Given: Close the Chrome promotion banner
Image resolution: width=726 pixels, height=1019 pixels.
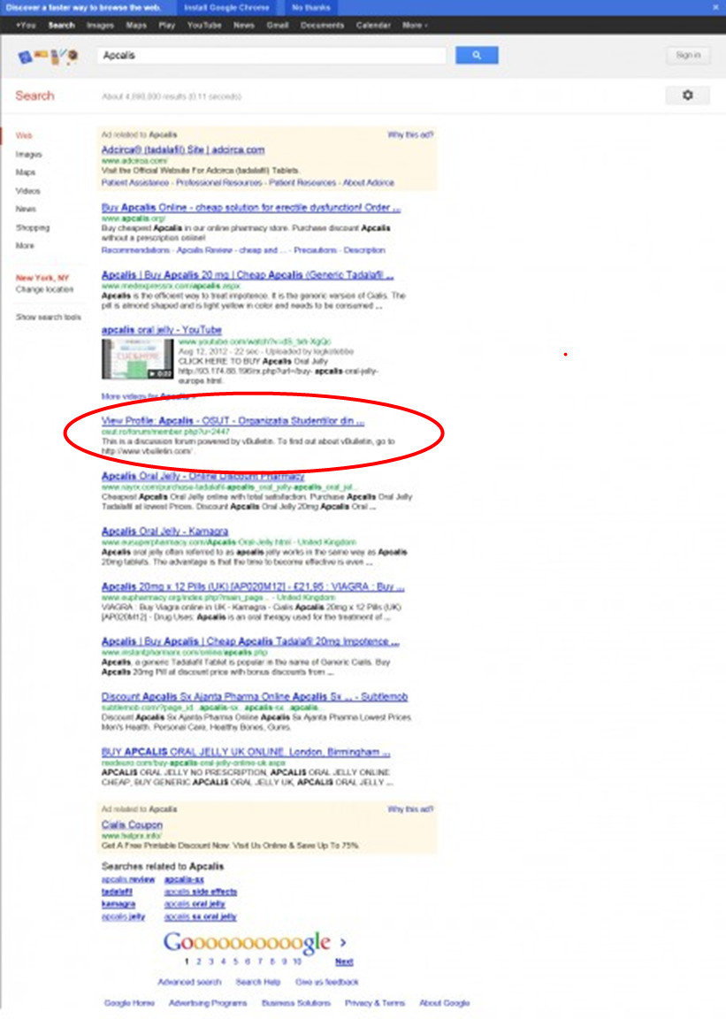Looking at the screenshot, I should coord(715,8).
